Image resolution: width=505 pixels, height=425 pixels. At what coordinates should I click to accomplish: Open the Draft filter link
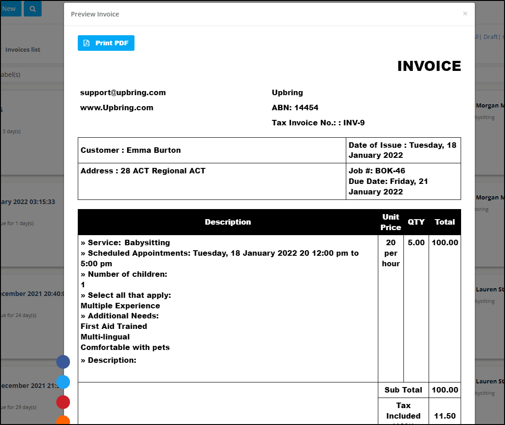490,37
